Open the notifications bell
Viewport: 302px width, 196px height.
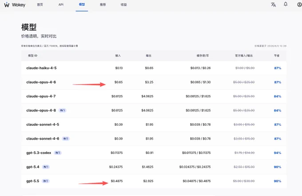tap(286, 4)
